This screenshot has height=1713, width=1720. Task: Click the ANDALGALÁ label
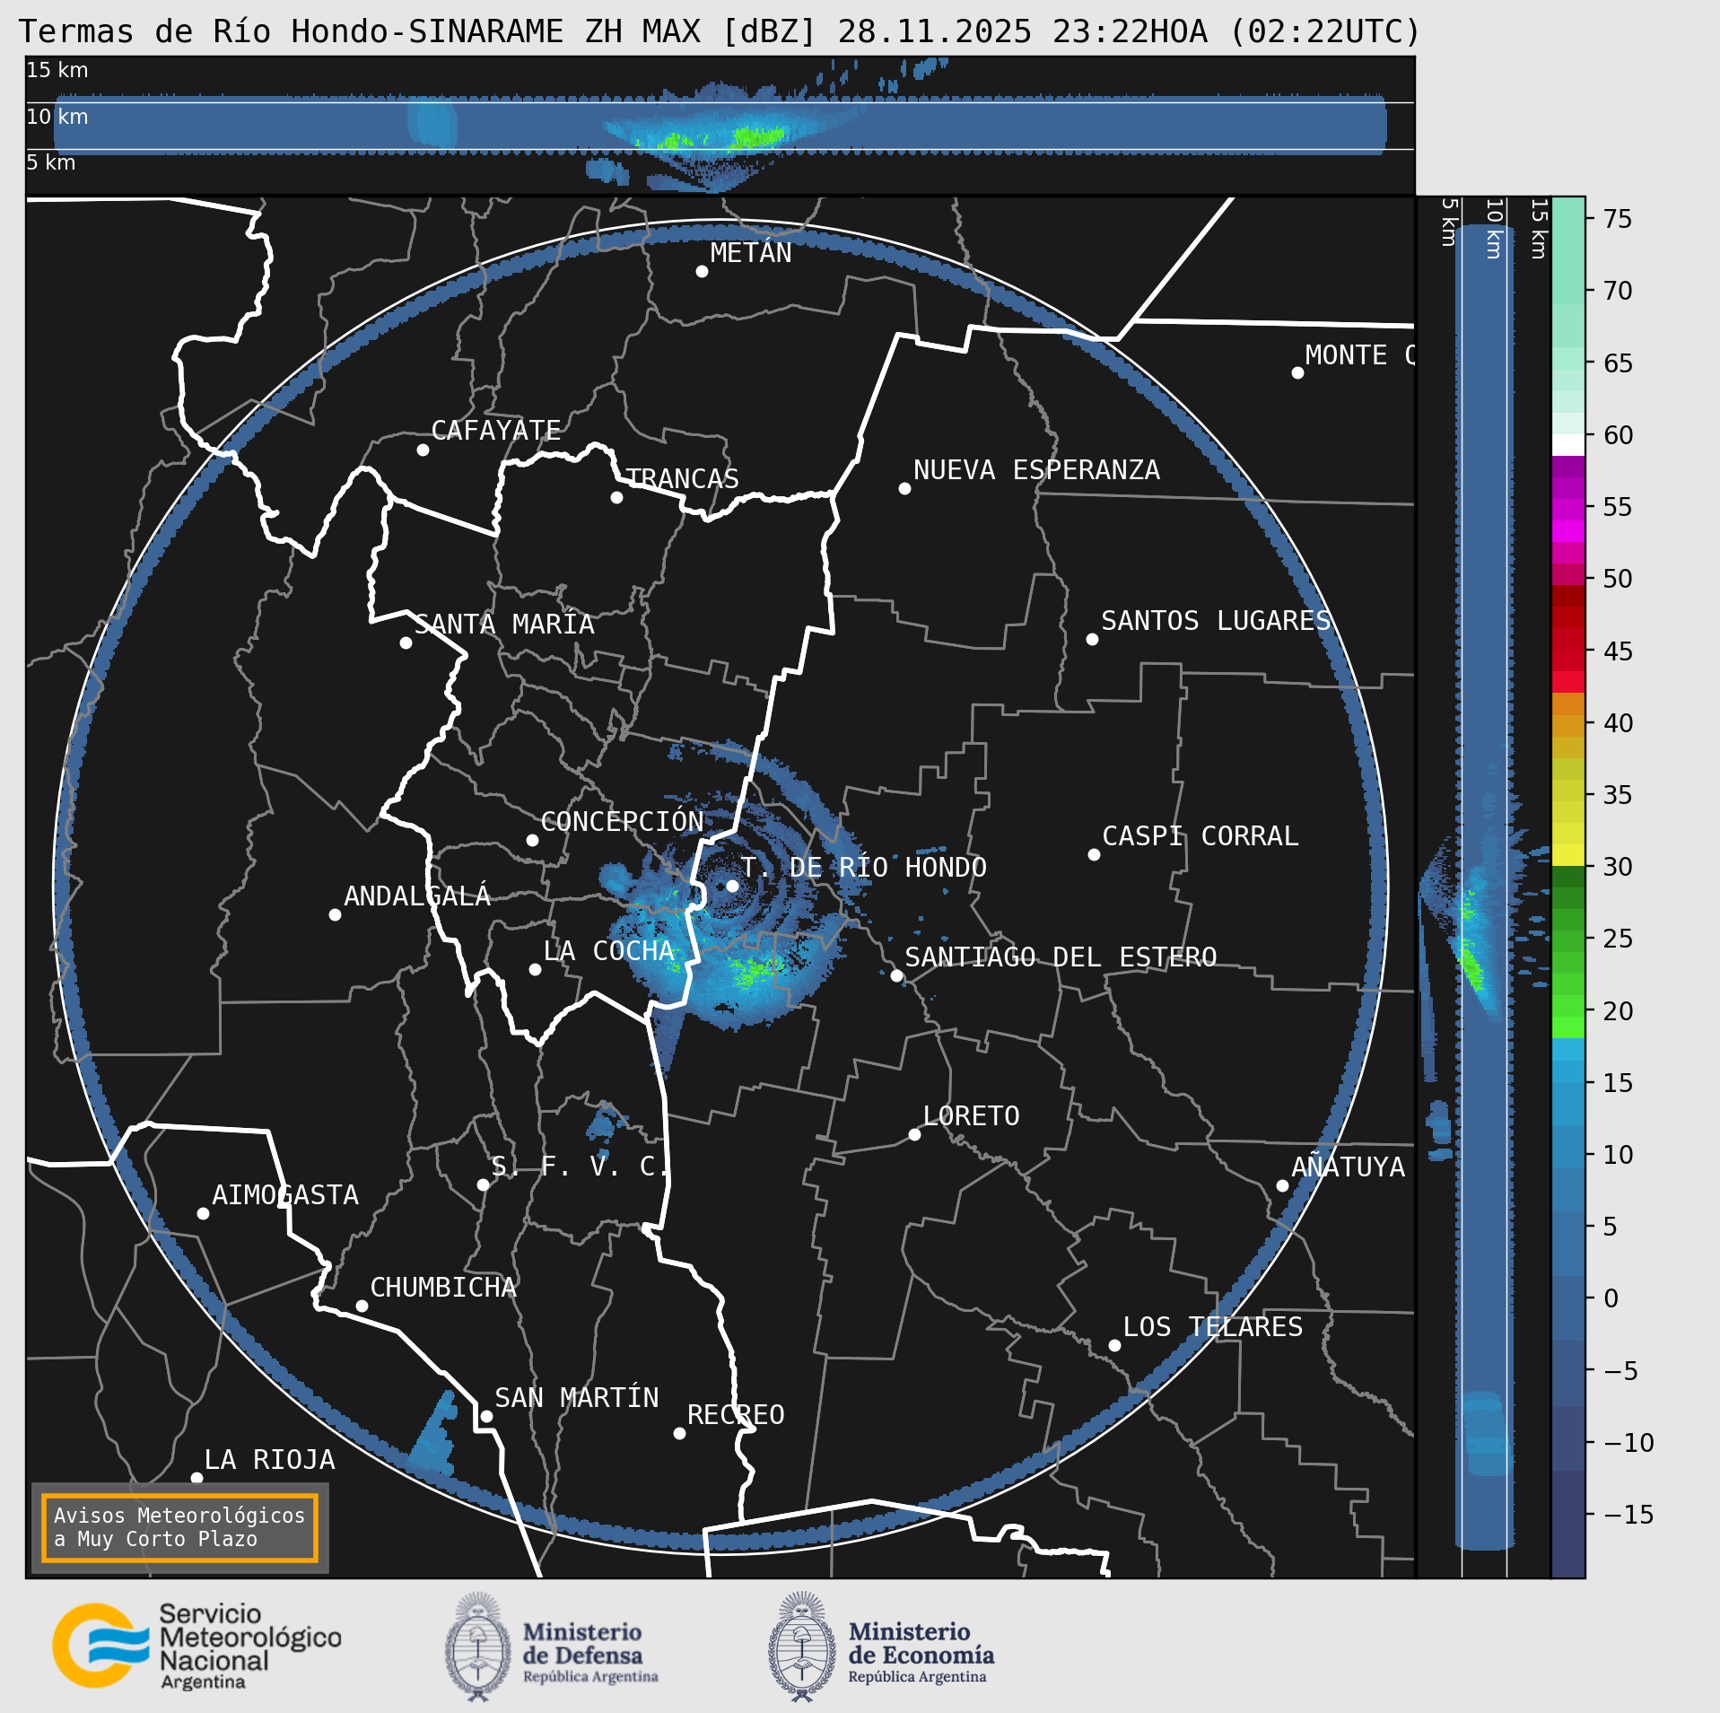point(417,896)
